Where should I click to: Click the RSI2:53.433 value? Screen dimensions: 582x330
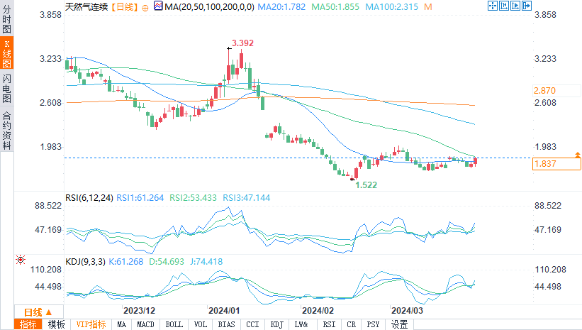193,198
